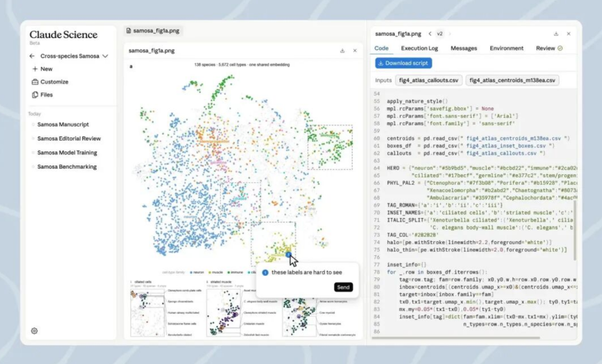
Task: Send the comment about hard-to-see labels
Action: point(343,287)
